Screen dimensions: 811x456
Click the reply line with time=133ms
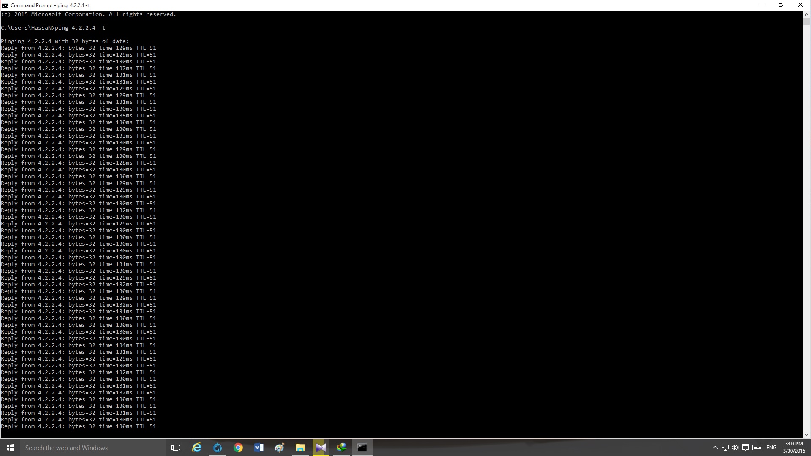79,136
